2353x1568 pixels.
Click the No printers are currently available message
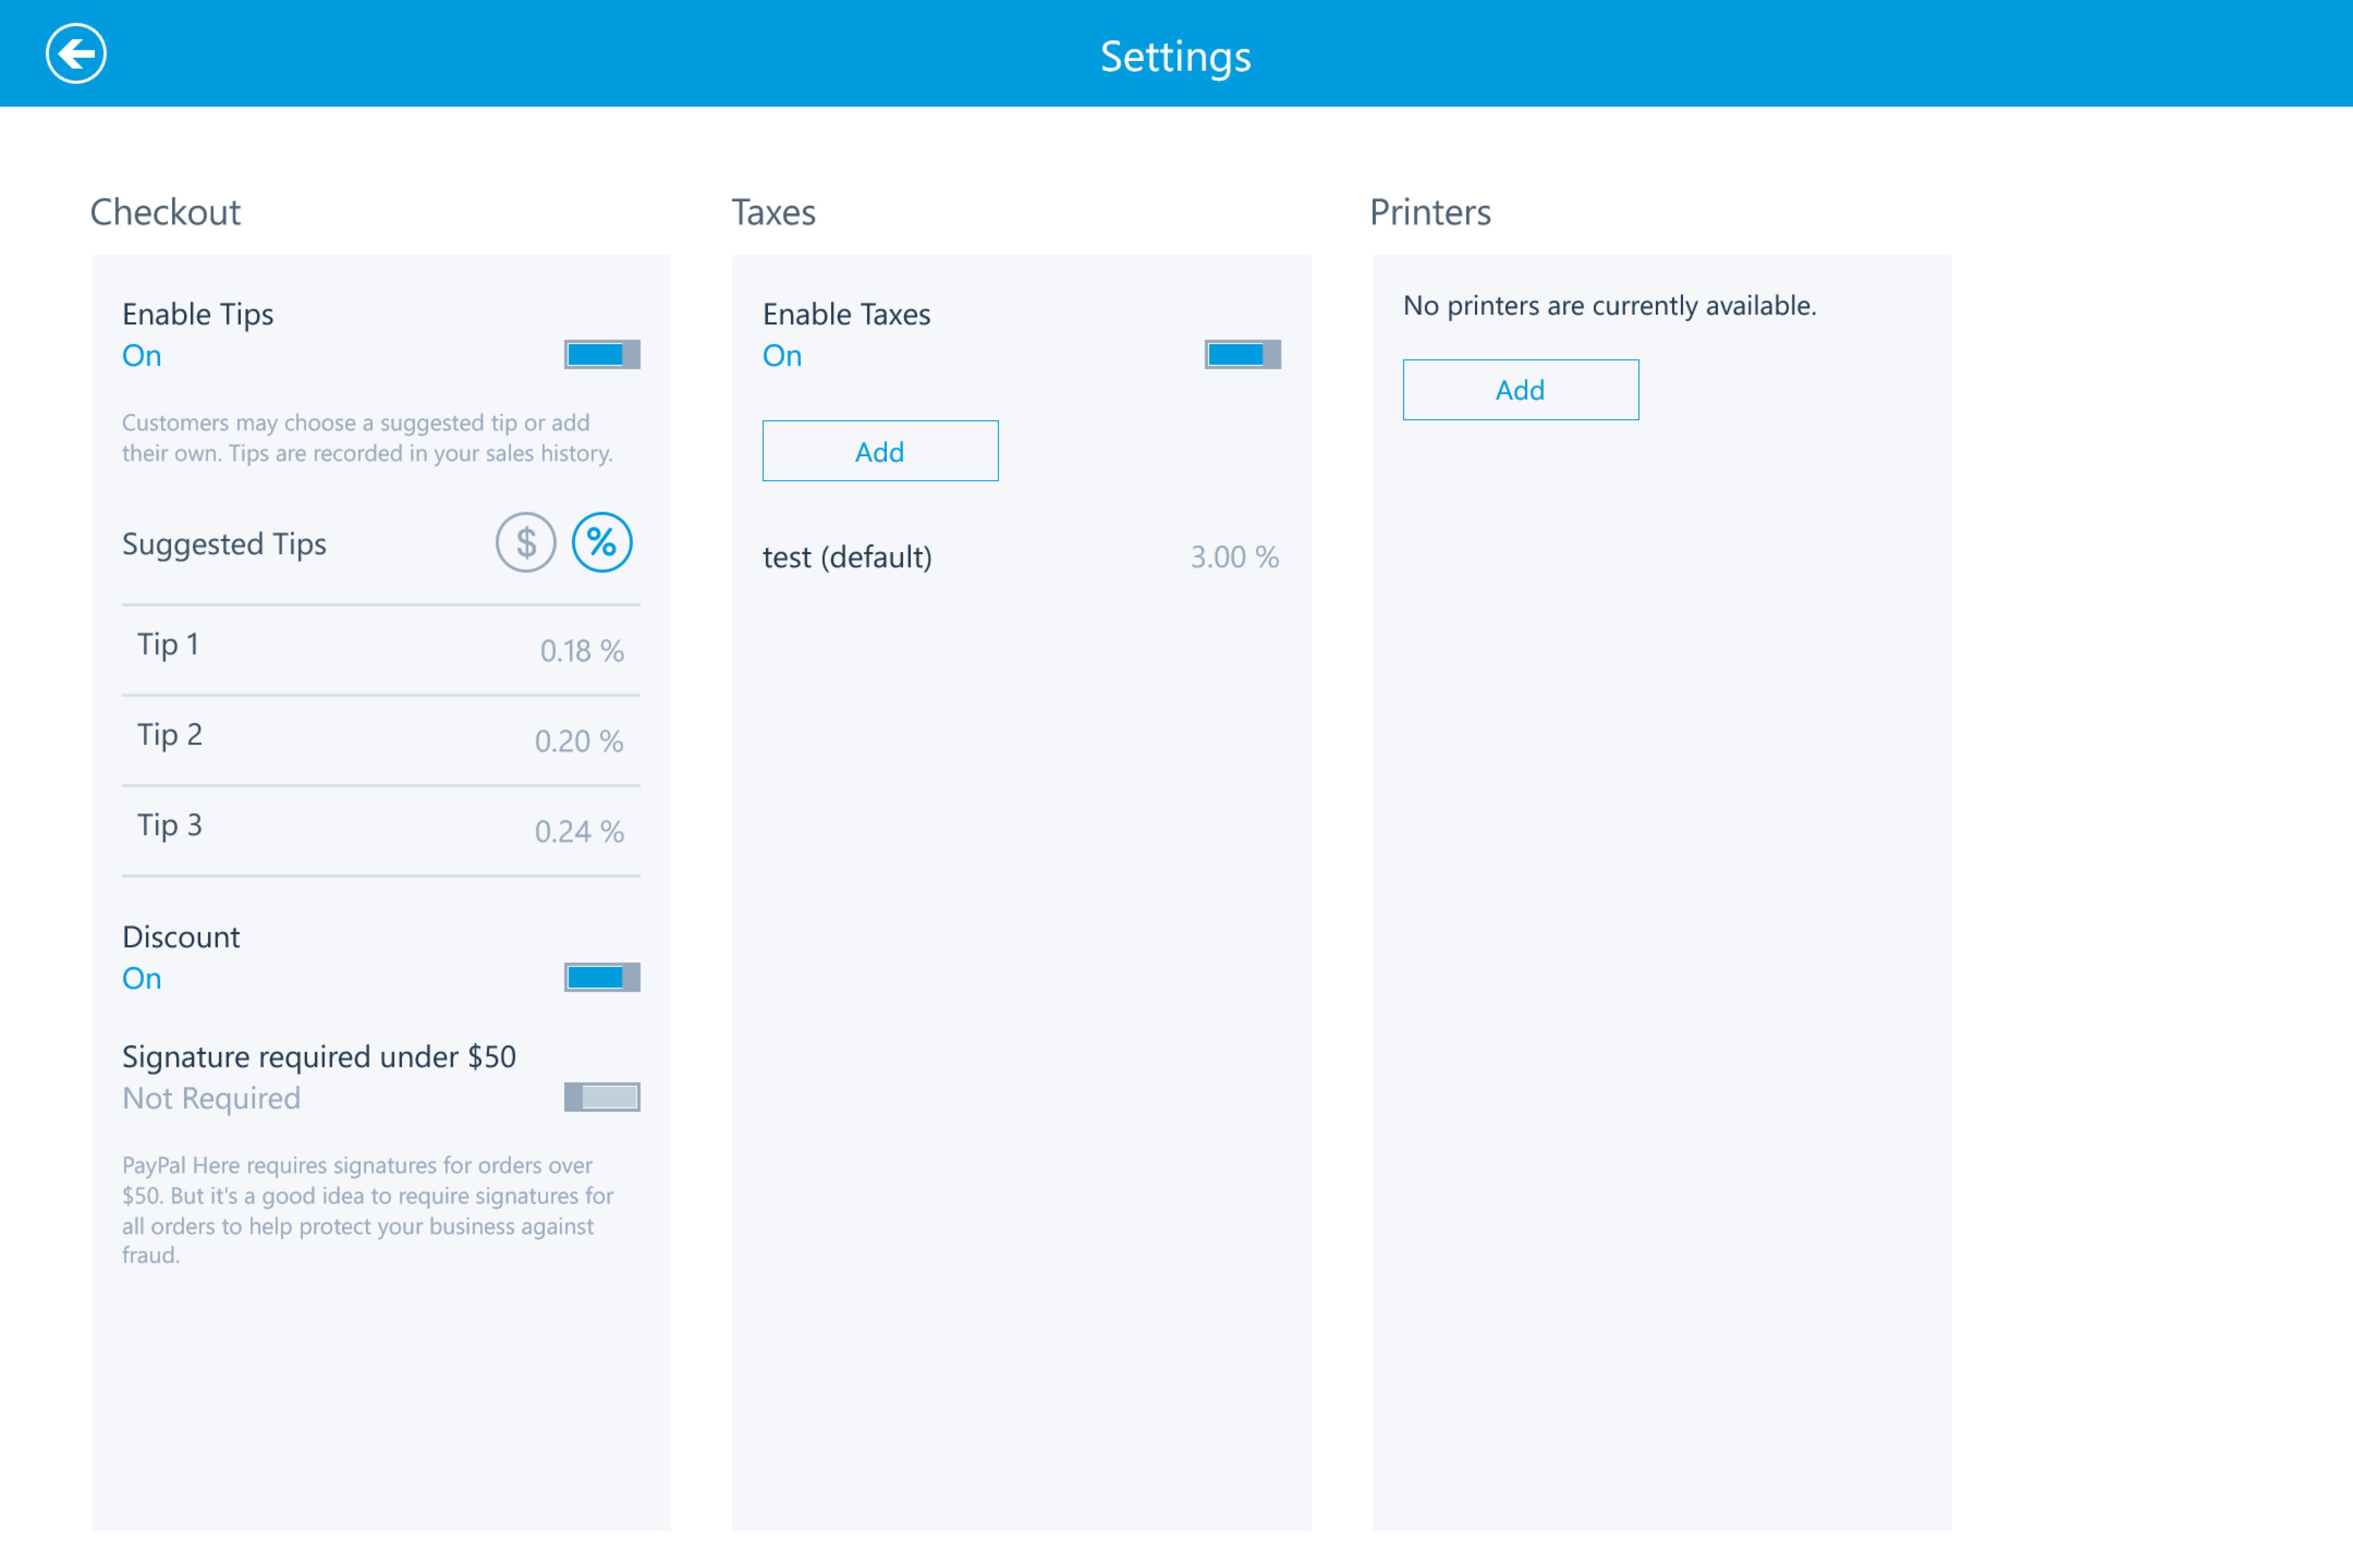[1610, 306]
